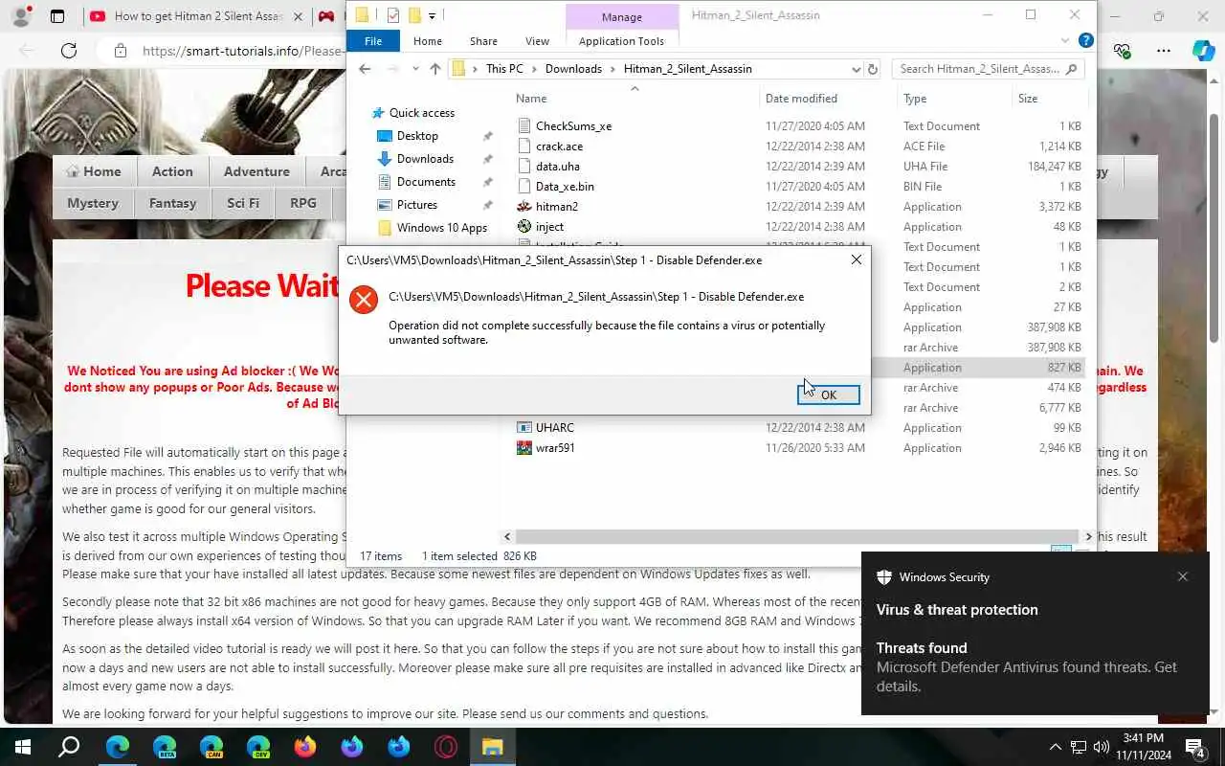Open the Action games category
1225x766 pixels.
point(172,171)
